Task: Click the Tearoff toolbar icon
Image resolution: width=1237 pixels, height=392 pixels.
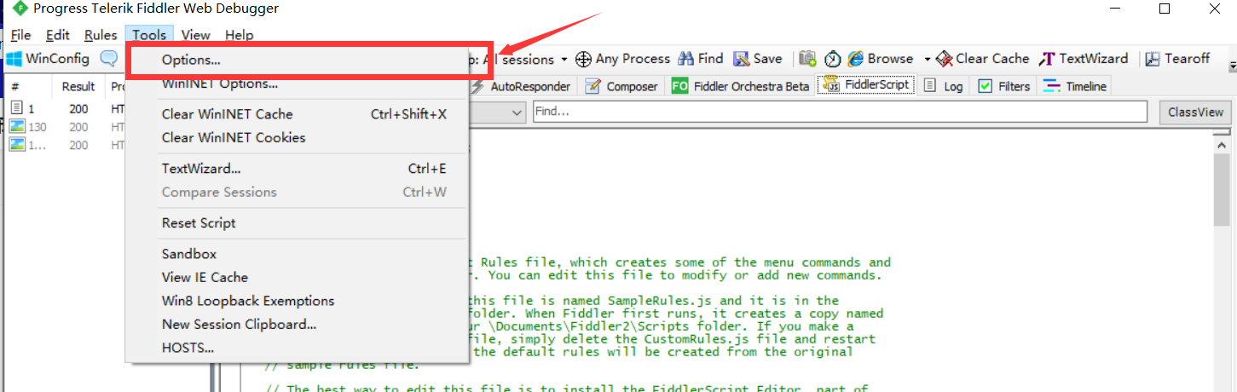Action: (1153, 59)
